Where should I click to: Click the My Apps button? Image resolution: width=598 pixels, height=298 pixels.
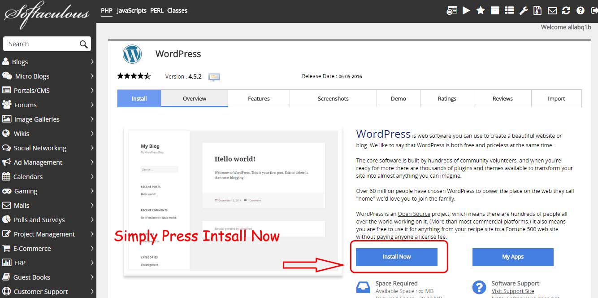(x=513, y=257)
